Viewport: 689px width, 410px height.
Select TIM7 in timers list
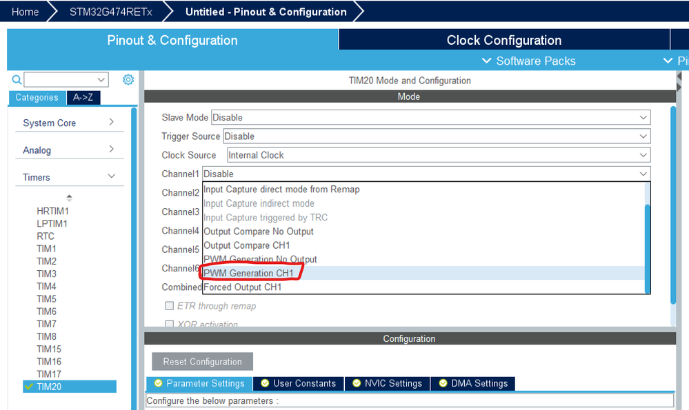coord(47,324)
